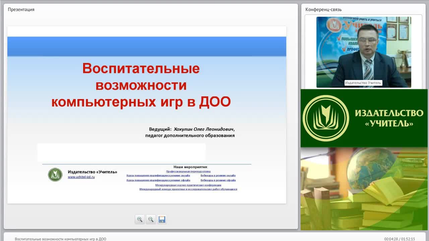
Task: Open Курсы повышения квалификации в режиме офлайн link
Action: point(158,180)
